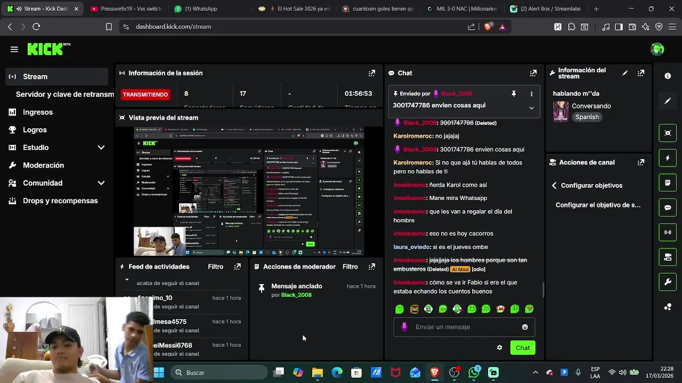This screenshot has width=682, height=383.
Task: Expand the Comunidad sidebar section
Action: (x=101, y=183)
